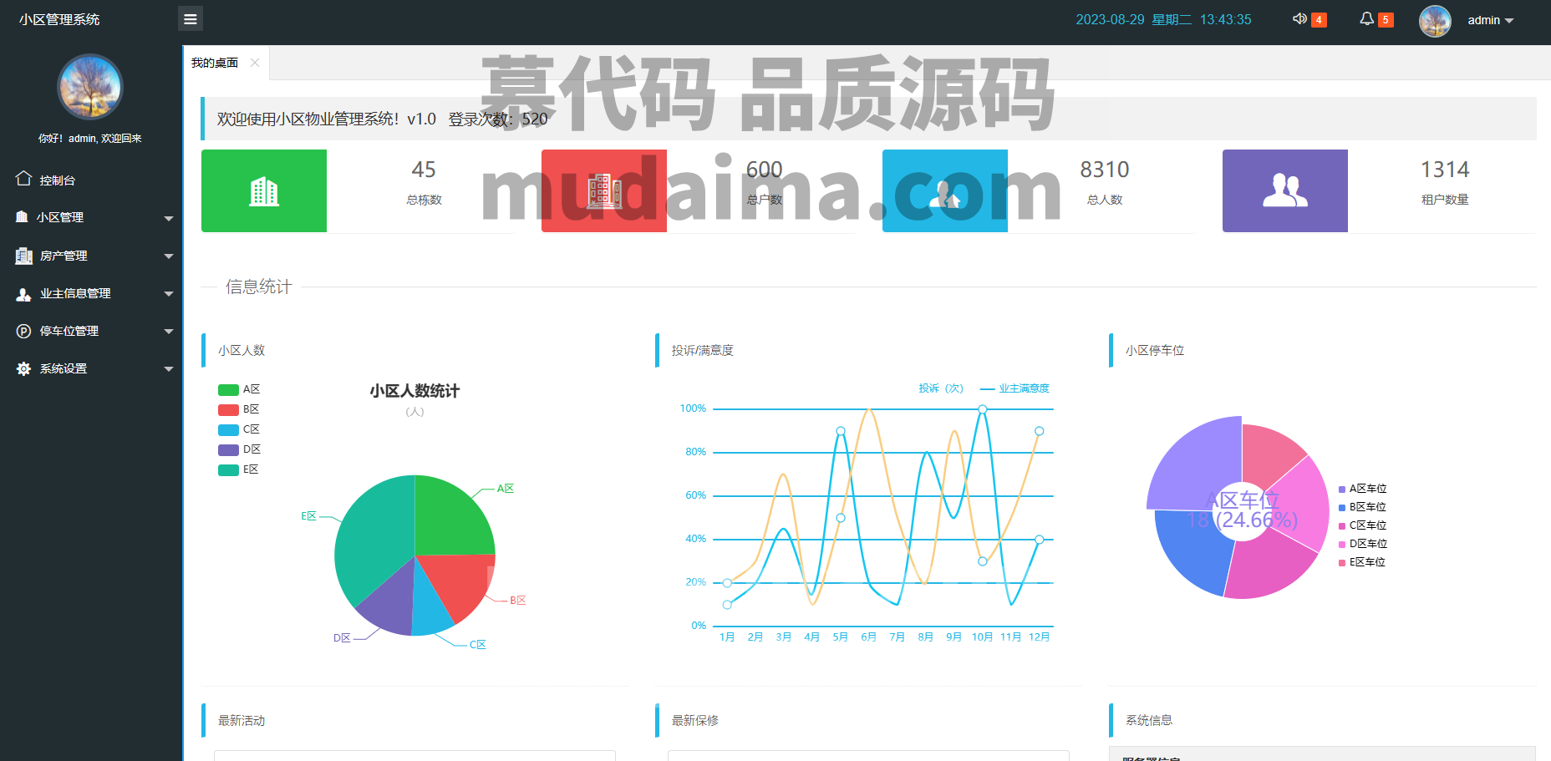Image resolution: width=1551 pixels, height=761 pixels.
Task: Toggle the 投诉（次） series legend
Action: [x=941, y=388]
